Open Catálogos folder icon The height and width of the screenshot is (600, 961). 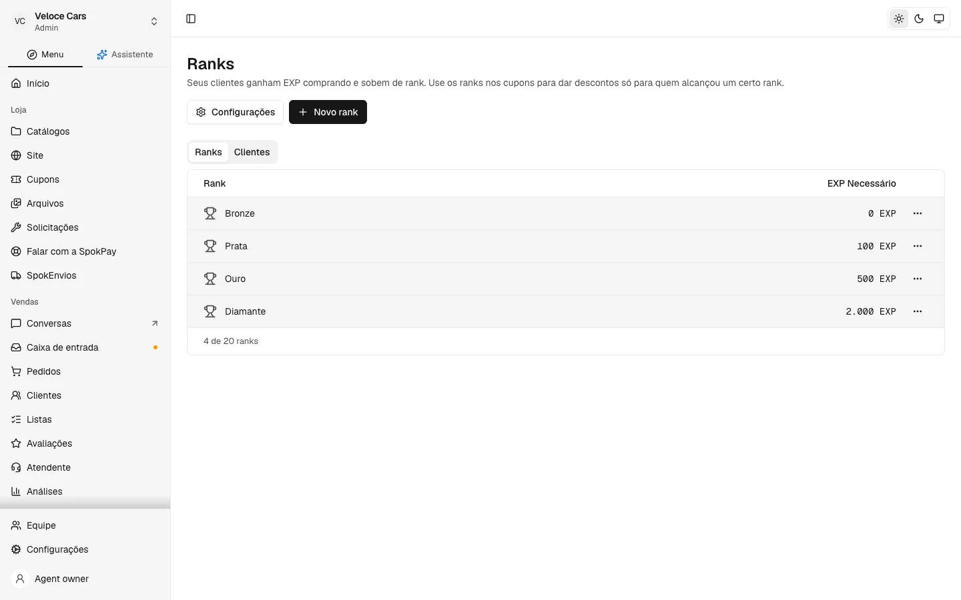click(x=16, y=131)
